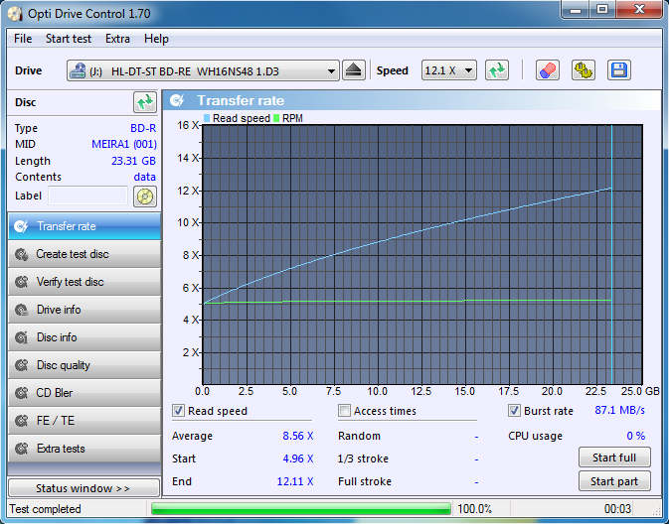Viewport: 669px width, 524px height.
Task: Click the green progress bar at 100%
Action: 300,509
